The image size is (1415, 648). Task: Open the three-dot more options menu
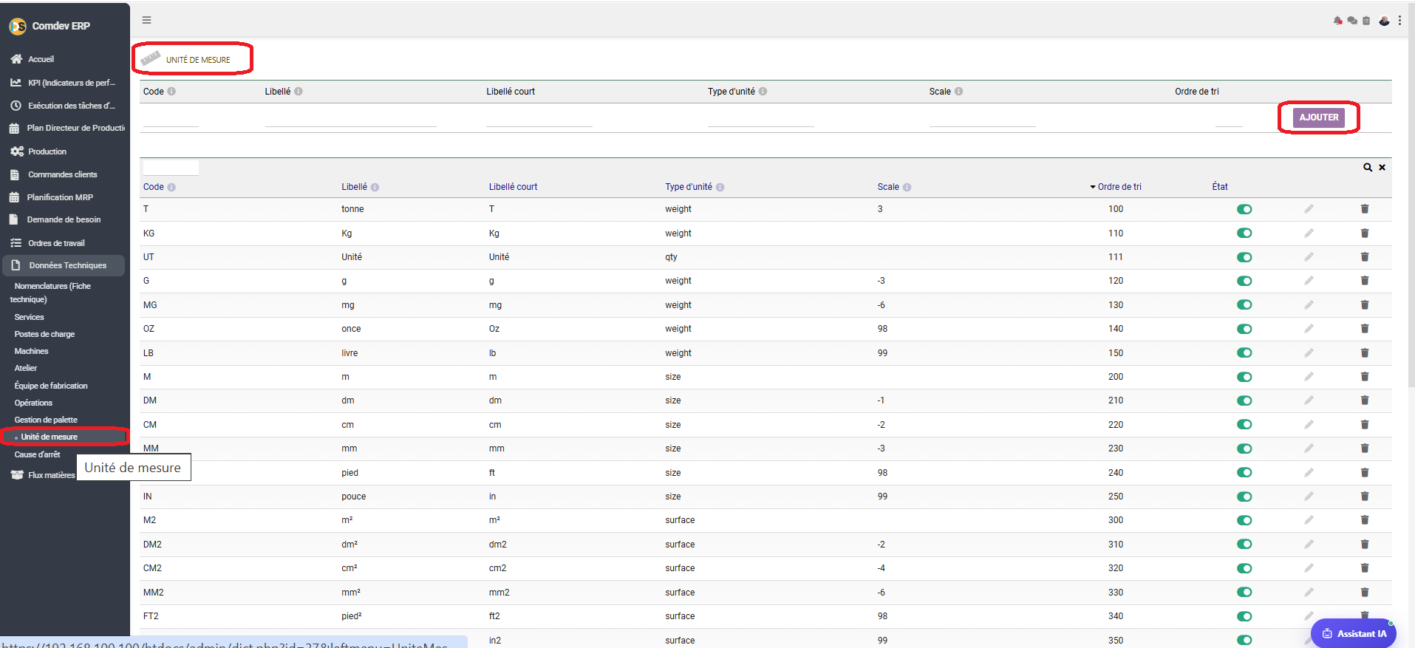coord(1399,21)
